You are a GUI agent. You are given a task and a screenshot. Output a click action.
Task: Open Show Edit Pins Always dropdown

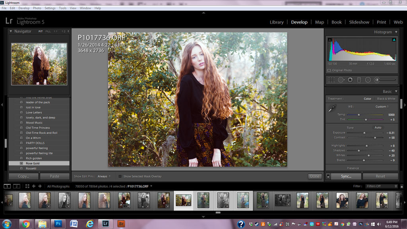point(104,176)
